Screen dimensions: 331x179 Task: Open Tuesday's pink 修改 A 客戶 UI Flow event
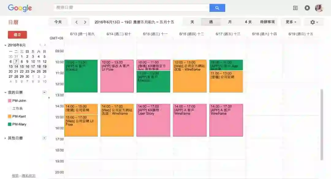[117, 76]
